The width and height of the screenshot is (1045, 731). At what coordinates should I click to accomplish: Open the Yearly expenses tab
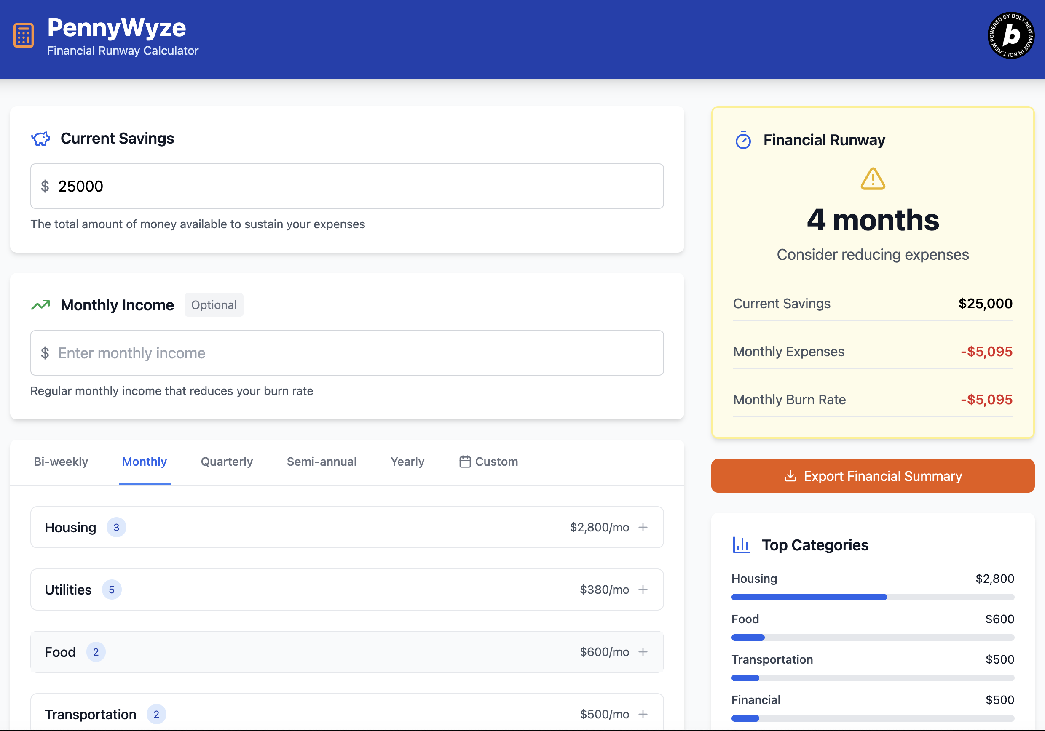407,462
